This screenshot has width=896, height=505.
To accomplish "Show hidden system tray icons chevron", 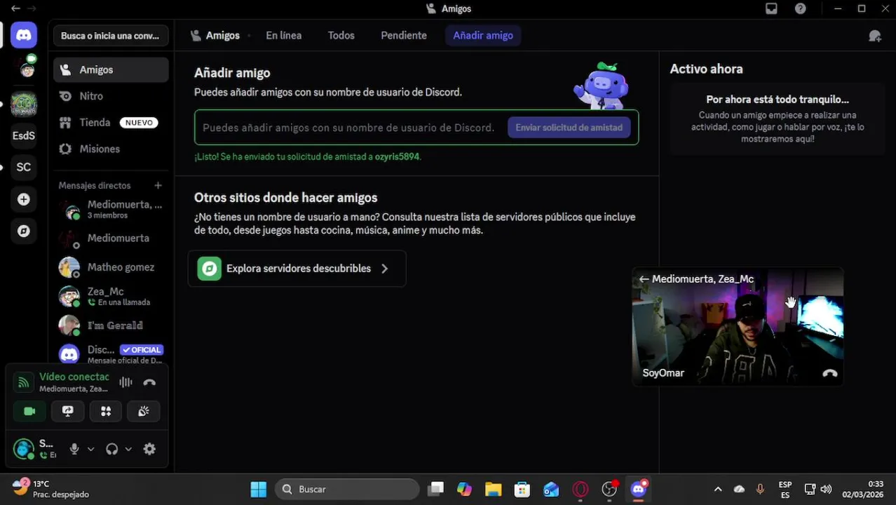I will click(718, 489).
